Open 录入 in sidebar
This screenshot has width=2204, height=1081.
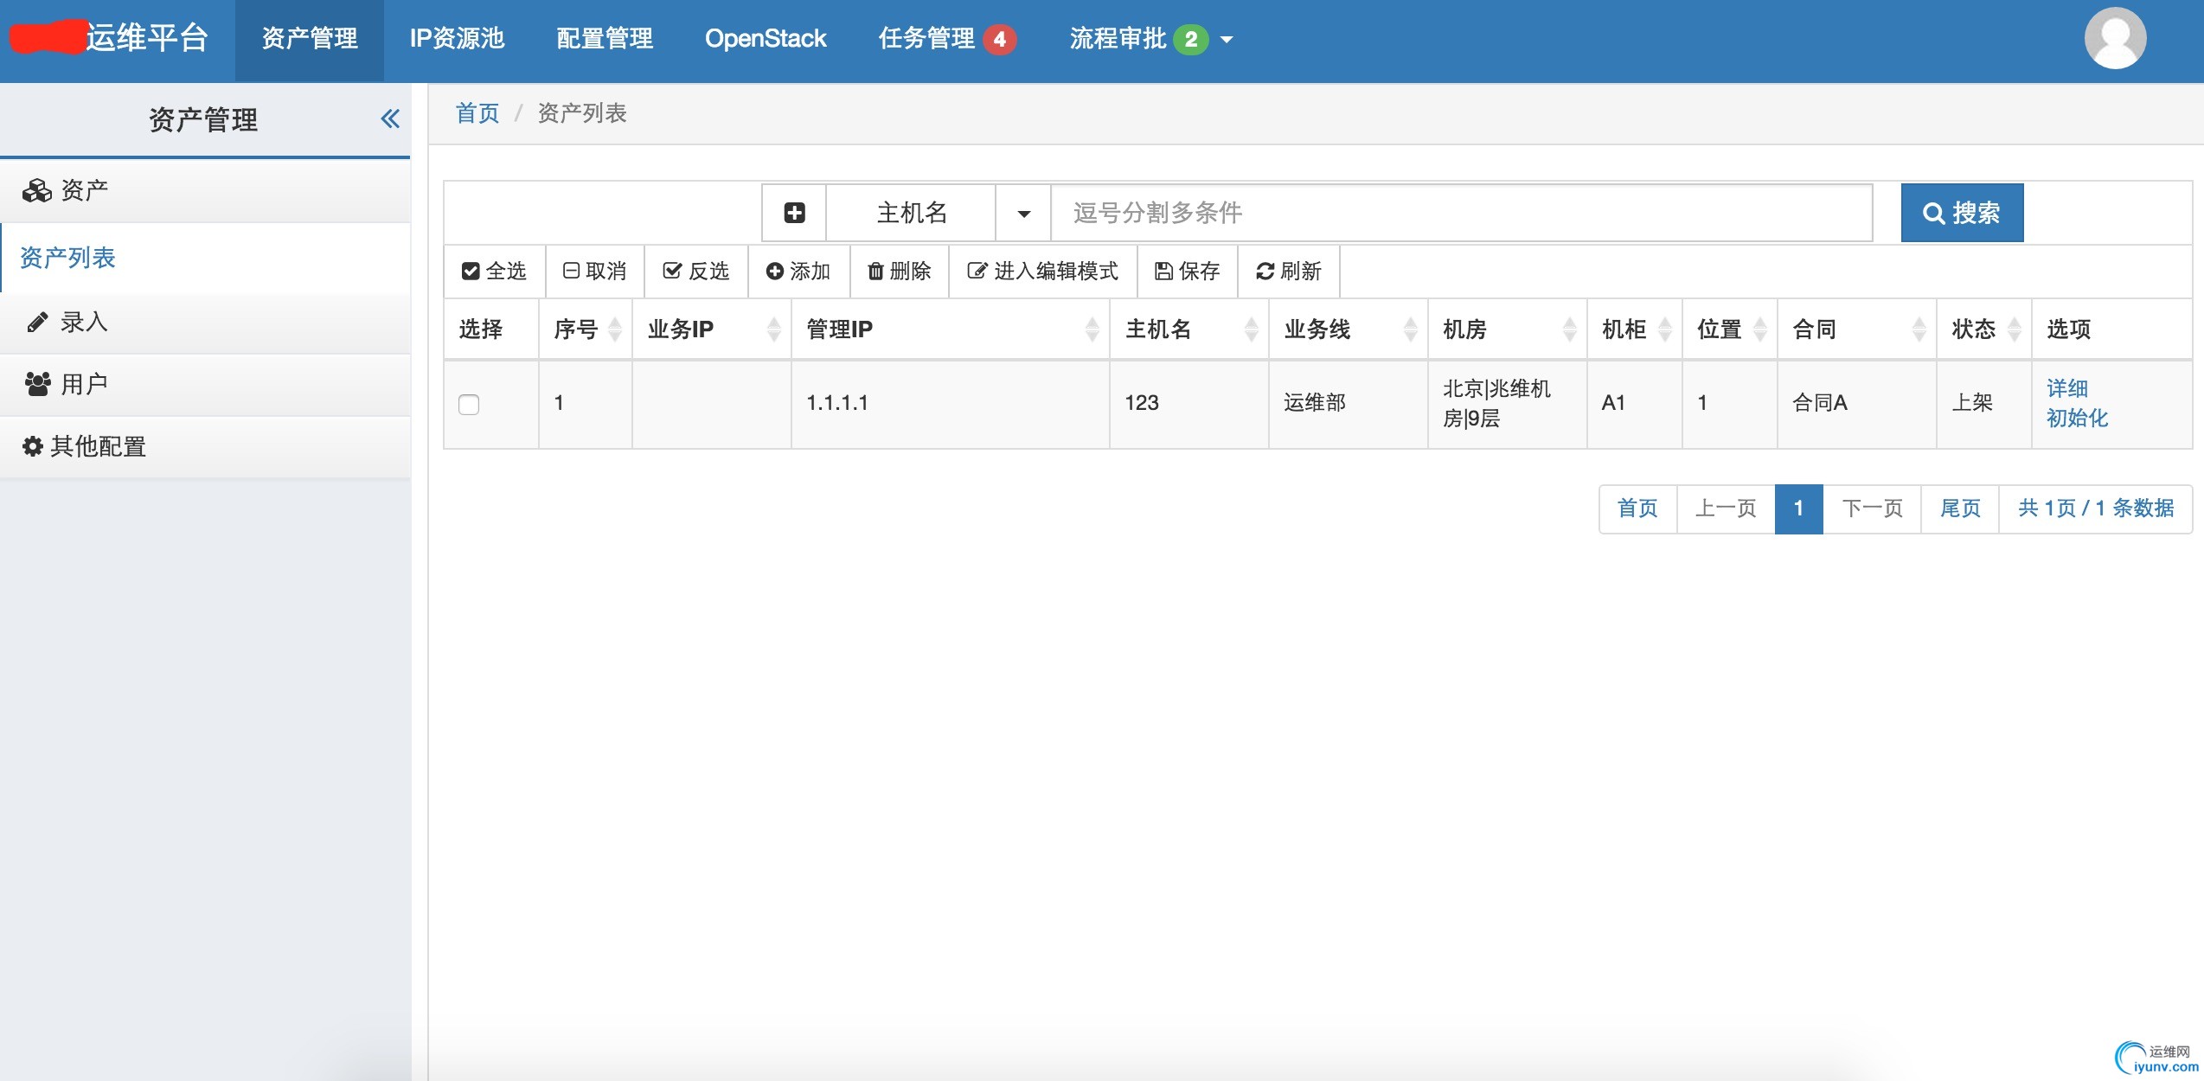[x=205, y=323]
